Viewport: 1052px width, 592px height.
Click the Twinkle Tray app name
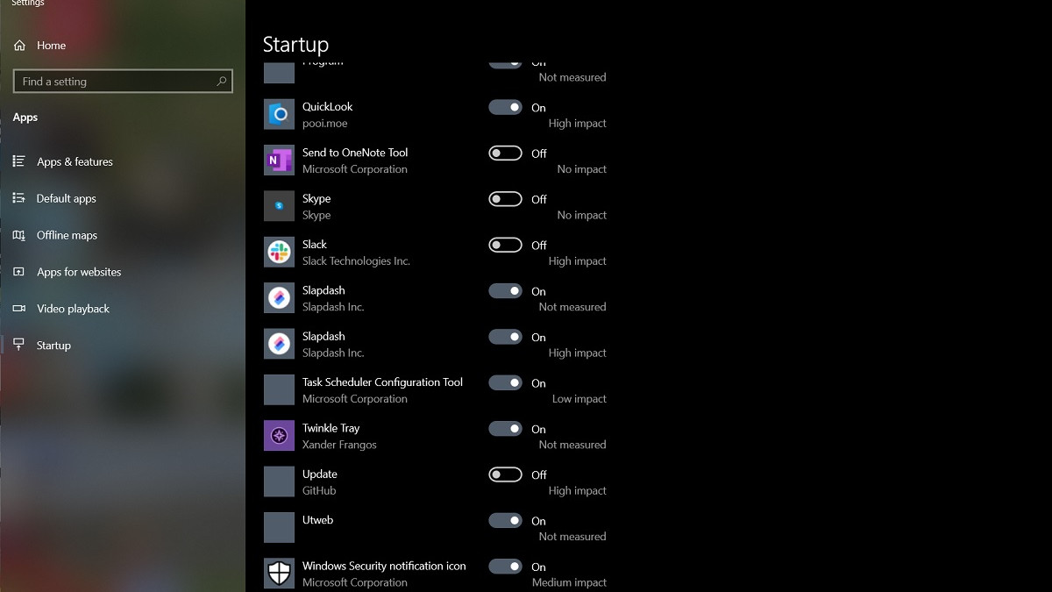(x=331, y=428)
